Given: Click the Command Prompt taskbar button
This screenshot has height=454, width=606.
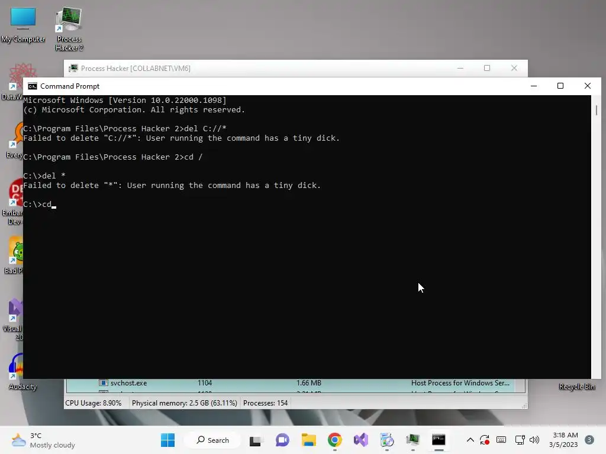Looking at the screenshot, I should pos(439,440).
